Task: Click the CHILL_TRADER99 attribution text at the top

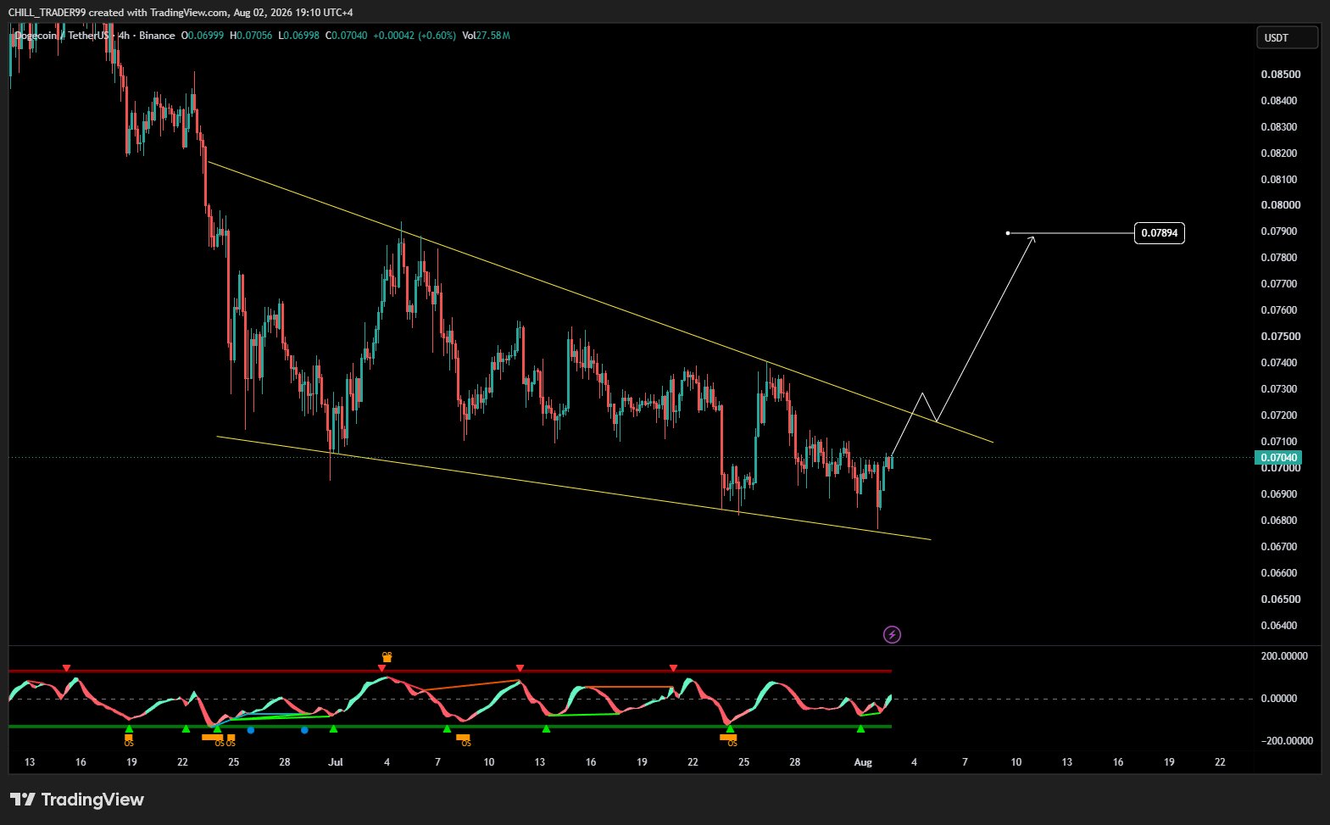Action: click(180, 12)
